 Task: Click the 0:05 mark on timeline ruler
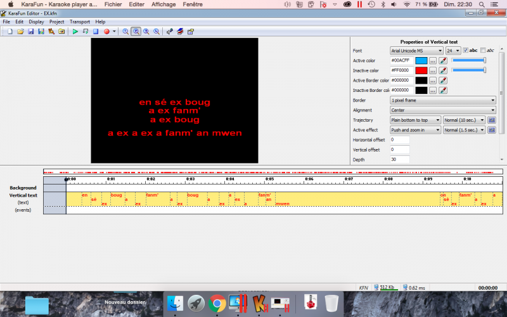(269, 179)
